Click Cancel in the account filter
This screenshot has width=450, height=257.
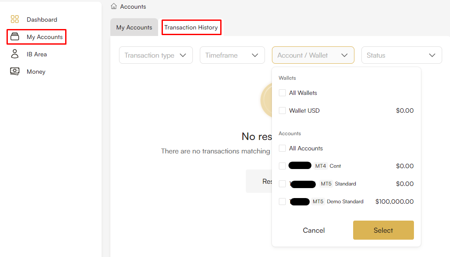point(314,231)
